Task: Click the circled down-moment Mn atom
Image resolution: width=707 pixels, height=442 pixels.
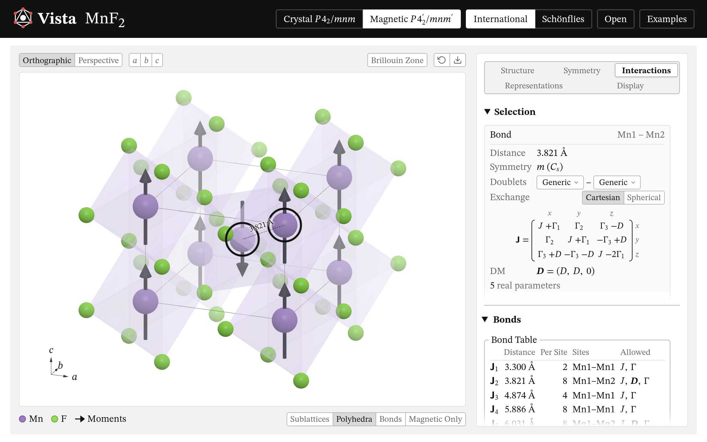Action: pyautogui.click(x=242, y=239)
